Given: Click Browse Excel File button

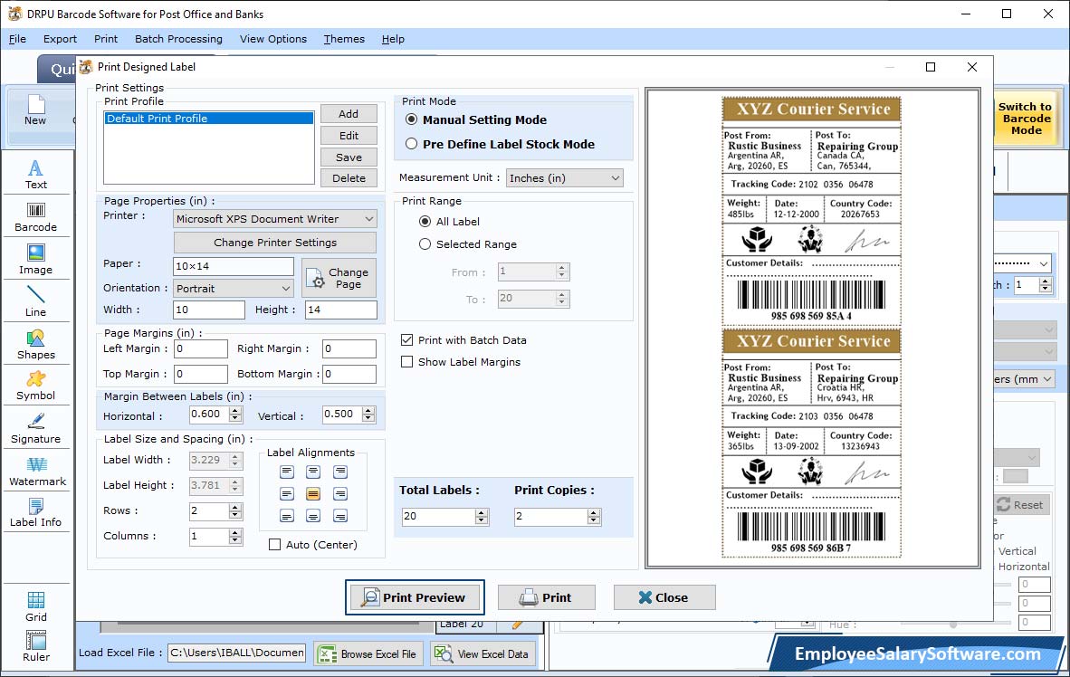Looking at the screenshot, I should pyautogui.click(x=368, y=653).
